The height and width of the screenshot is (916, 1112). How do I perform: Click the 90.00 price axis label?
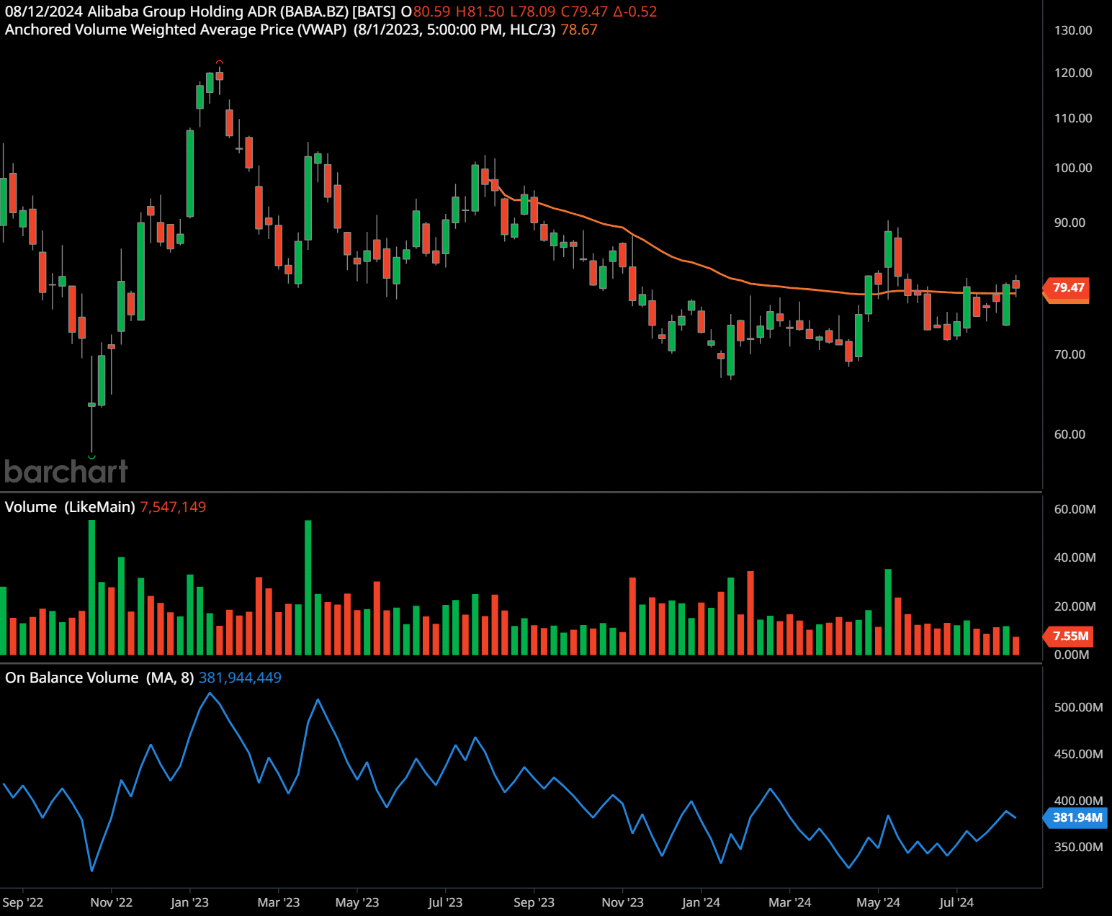[1070, 223]
